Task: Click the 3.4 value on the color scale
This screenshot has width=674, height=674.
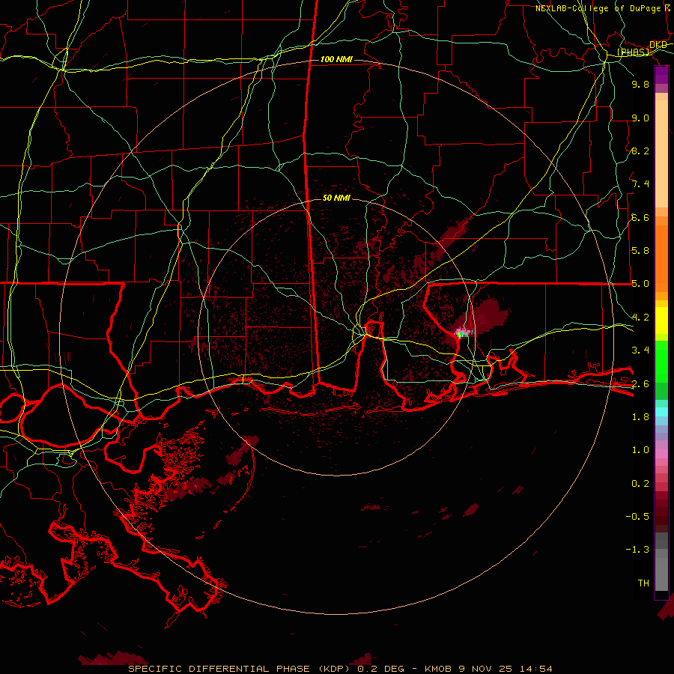Action: [x=640, y=350]
